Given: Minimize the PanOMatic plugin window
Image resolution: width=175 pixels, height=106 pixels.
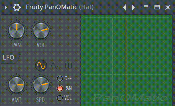Looking at the screenshot, I should coord(146,6).
